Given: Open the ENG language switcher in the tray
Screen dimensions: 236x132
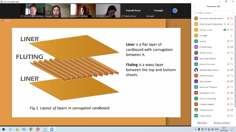Looking at the screenshot, I should coord(217,129).
